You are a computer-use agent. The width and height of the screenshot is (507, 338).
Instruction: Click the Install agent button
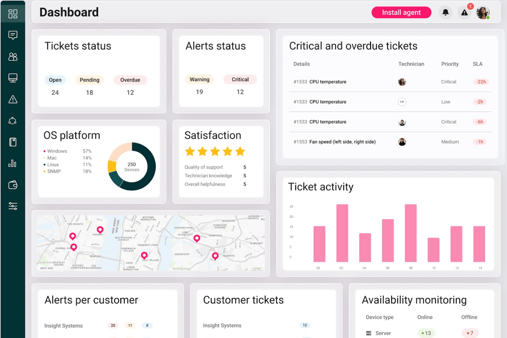click(x=401, y=12)
